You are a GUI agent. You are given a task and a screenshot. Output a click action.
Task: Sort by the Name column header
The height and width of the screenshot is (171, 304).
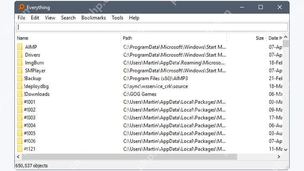pos(68,38)
